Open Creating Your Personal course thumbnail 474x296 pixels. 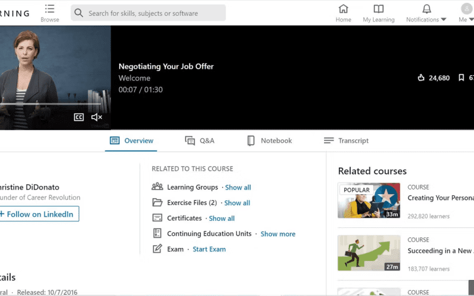point(369,201)
